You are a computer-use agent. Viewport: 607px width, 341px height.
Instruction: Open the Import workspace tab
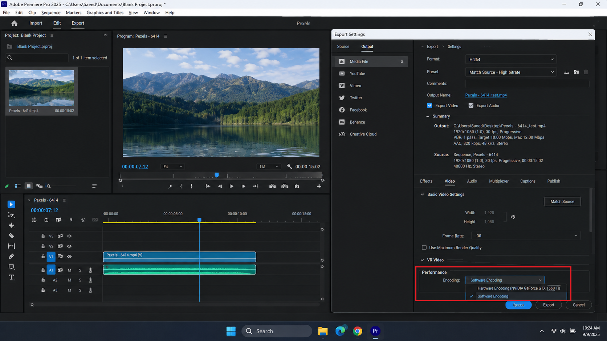point(36,23)
